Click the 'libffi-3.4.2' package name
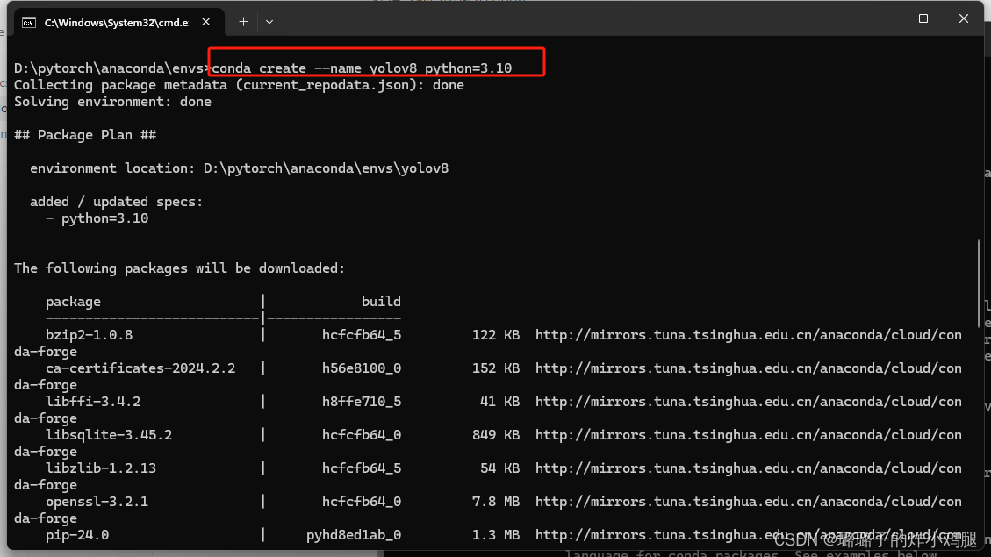 (93, 402)
